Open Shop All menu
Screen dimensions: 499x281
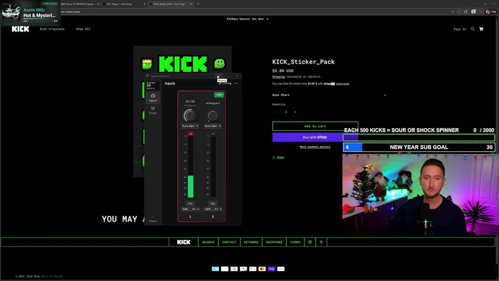coord(83,29)
